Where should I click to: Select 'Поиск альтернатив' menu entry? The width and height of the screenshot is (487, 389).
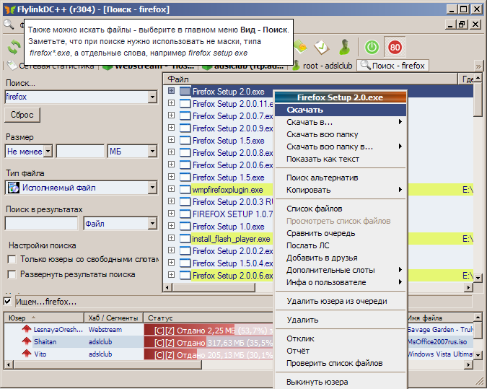[341, 178]
